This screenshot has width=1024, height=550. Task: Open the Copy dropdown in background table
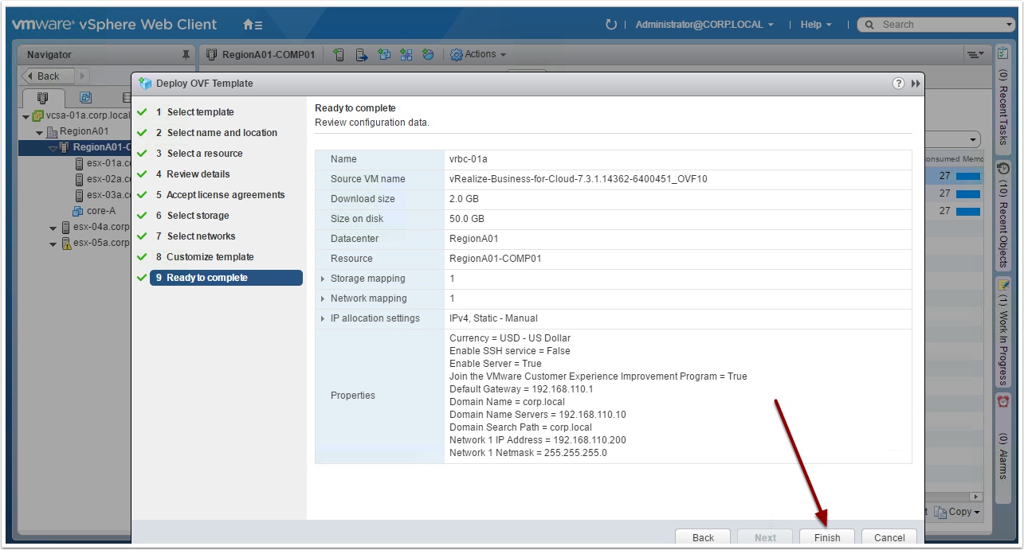(957, 512)
